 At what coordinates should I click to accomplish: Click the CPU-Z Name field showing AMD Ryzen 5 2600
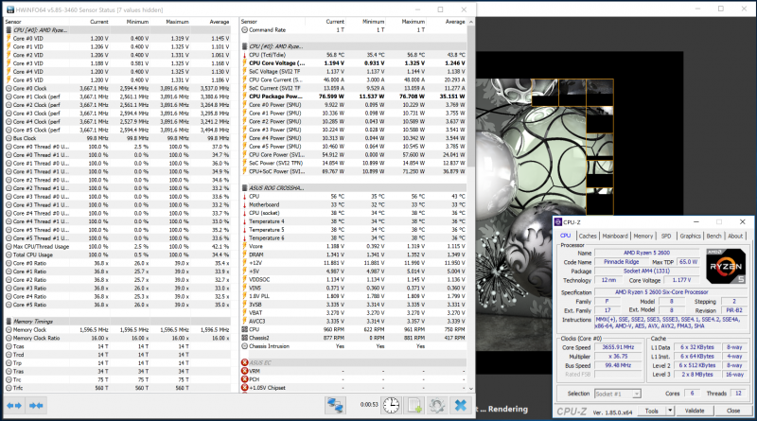point(646,253)
